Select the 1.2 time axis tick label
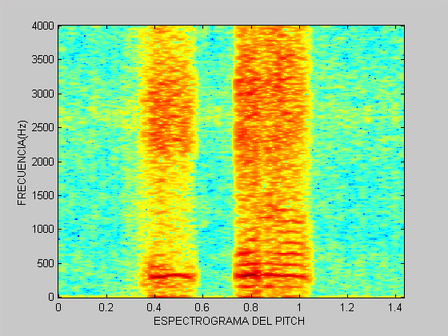The height and width of the screenshot is (336, 448). [x=347, y=307]
